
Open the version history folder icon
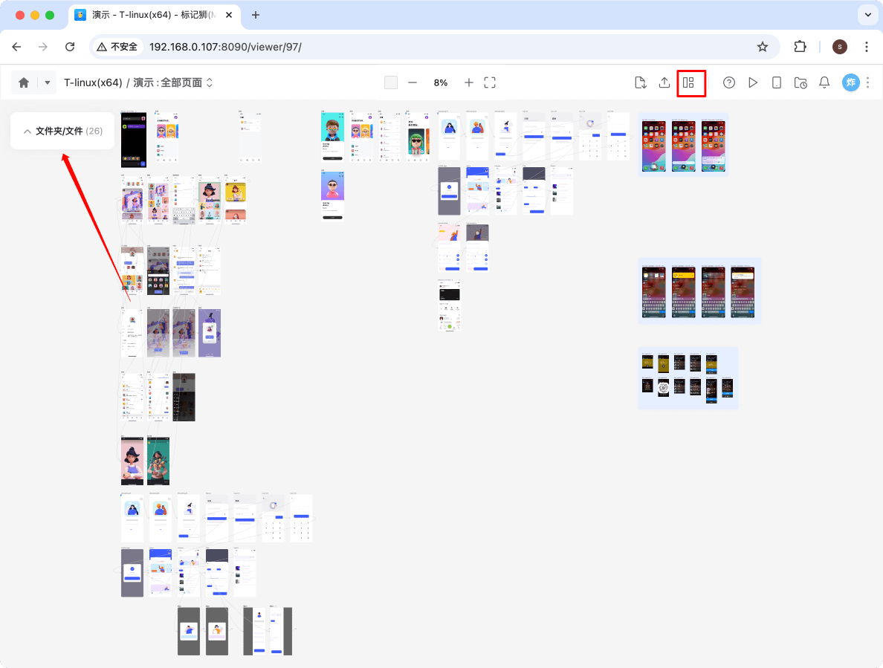pyautogui.click(x=800, y=82)
